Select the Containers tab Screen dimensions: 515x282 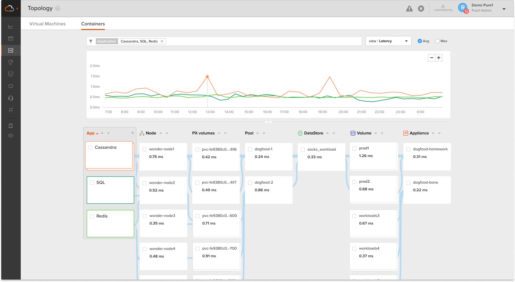pyautogui.click(x=93, y=24)
